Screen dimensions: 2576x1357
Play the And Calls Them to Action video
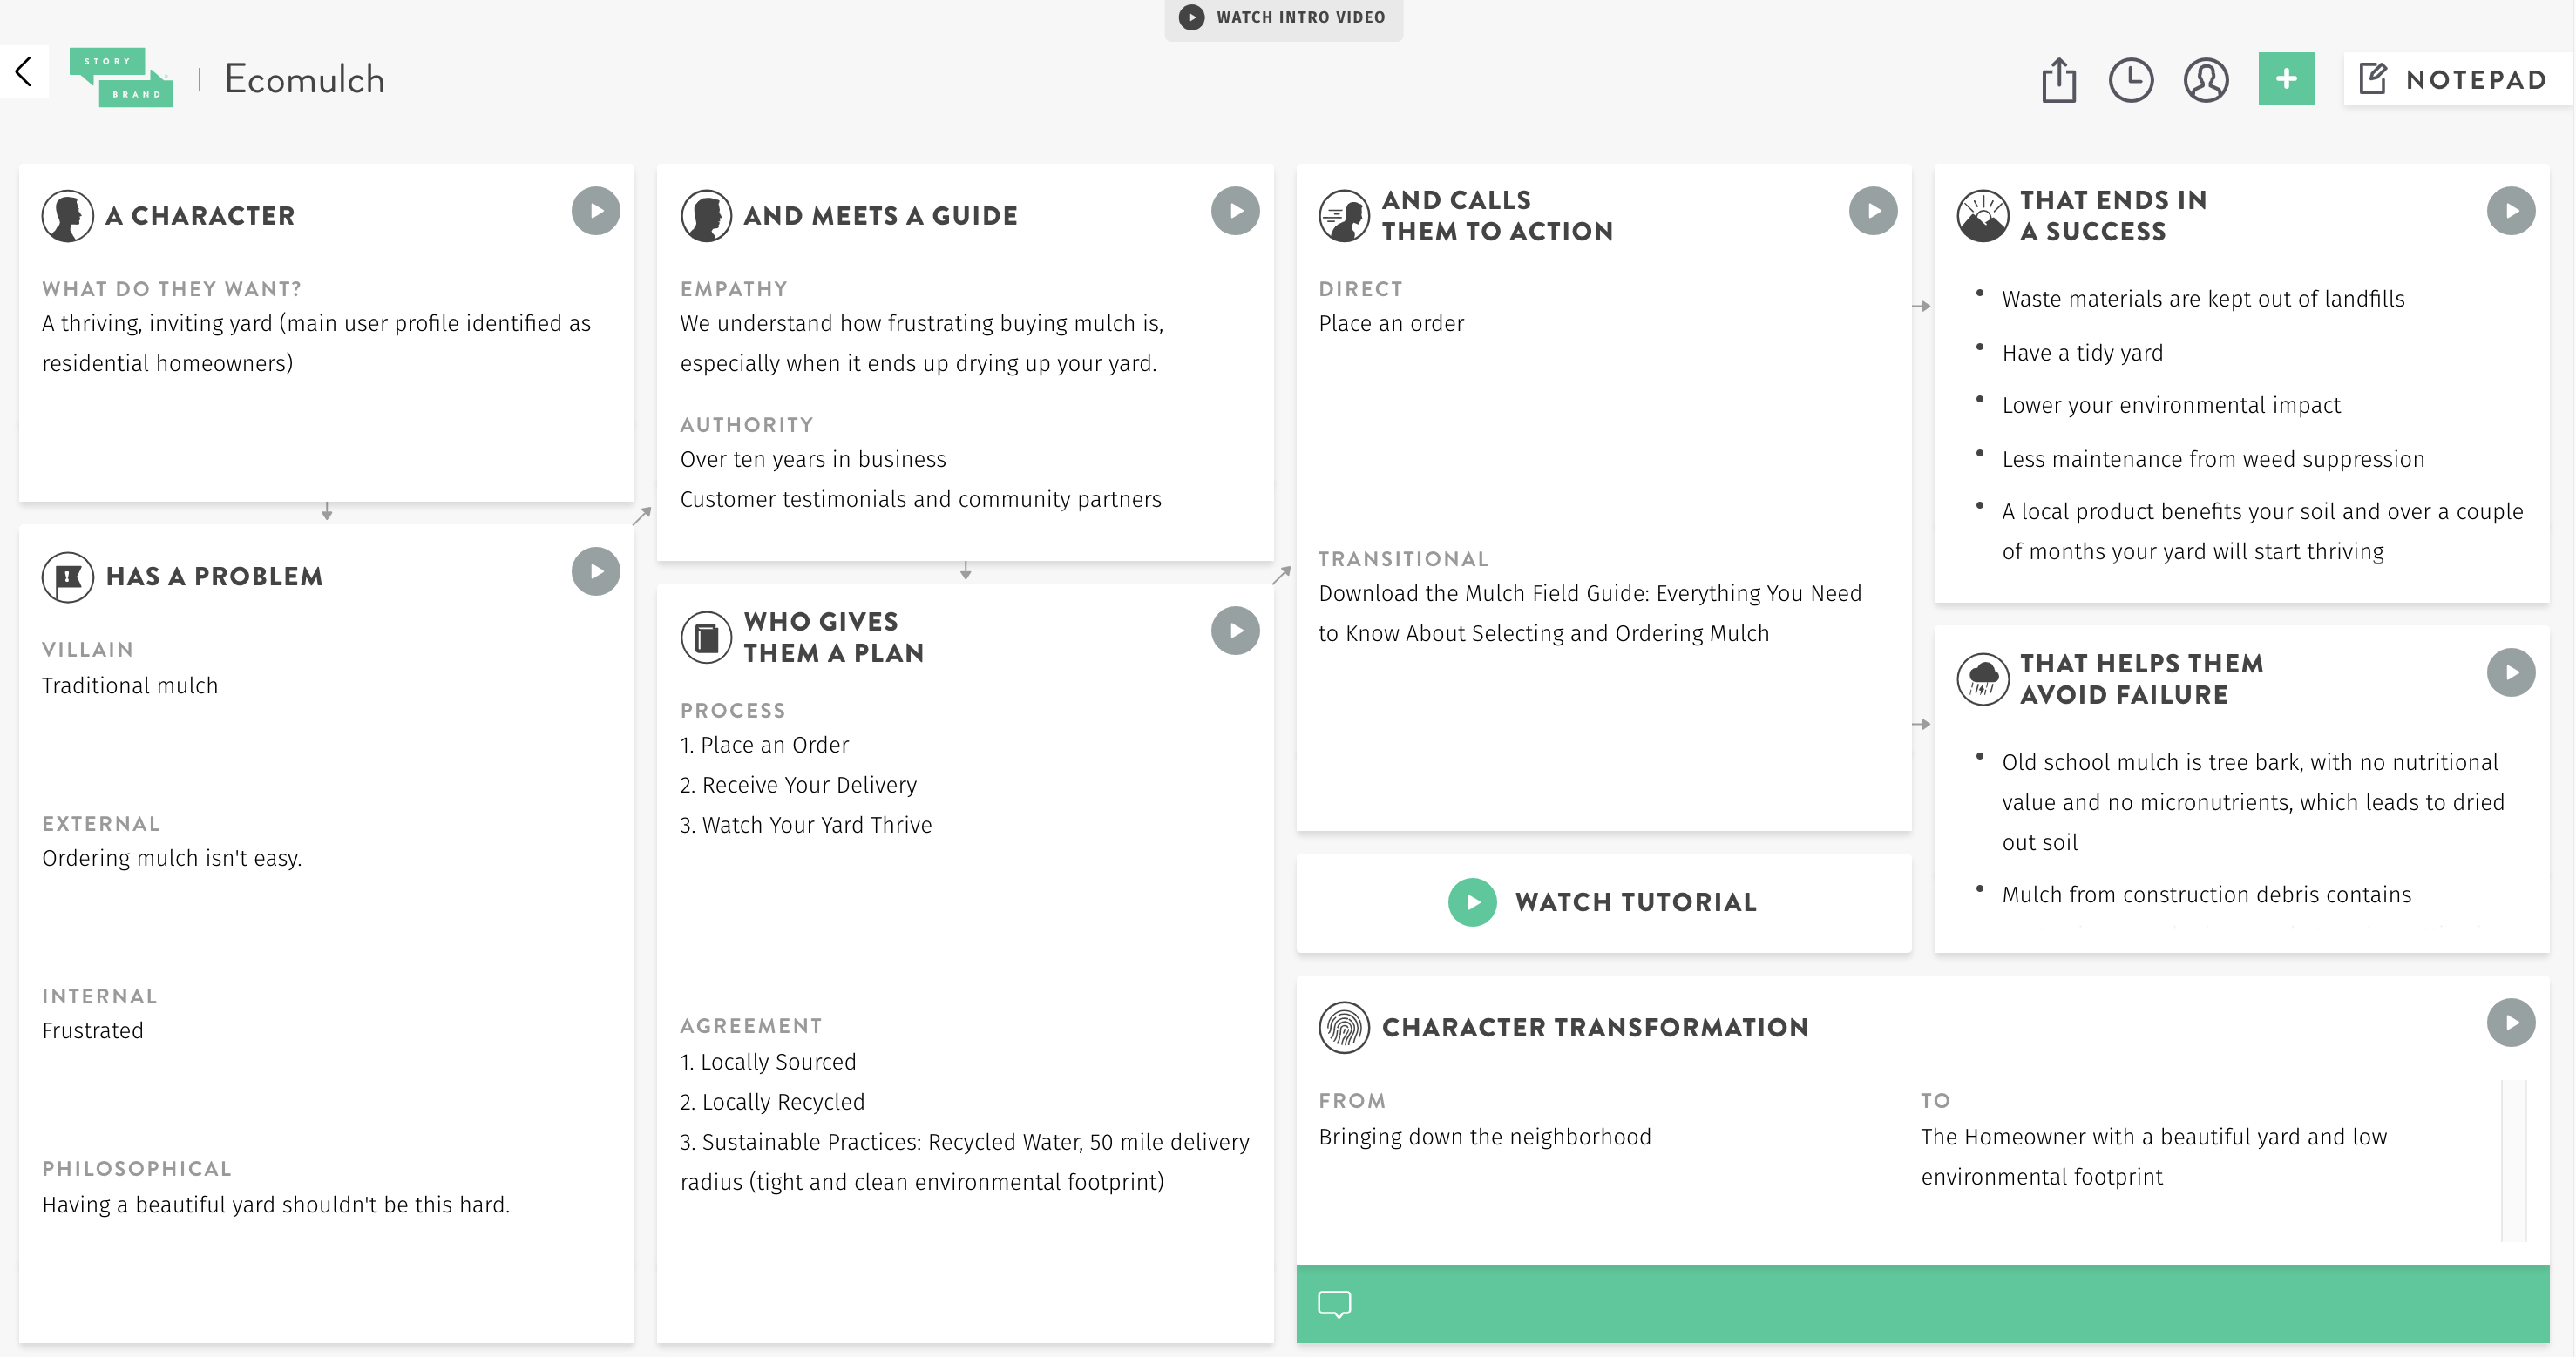click(1873, 211)
